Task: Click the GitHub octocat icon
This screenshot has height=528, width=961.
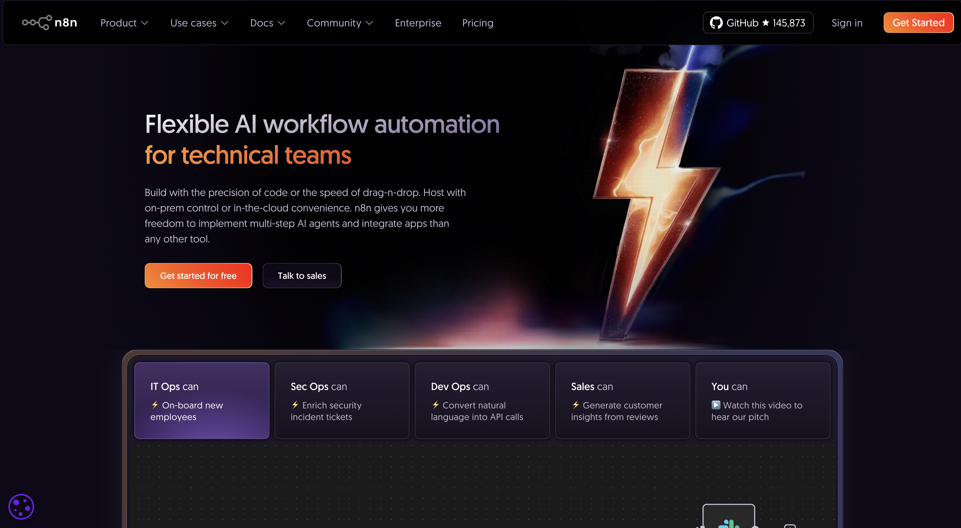Action: [716, 23]
